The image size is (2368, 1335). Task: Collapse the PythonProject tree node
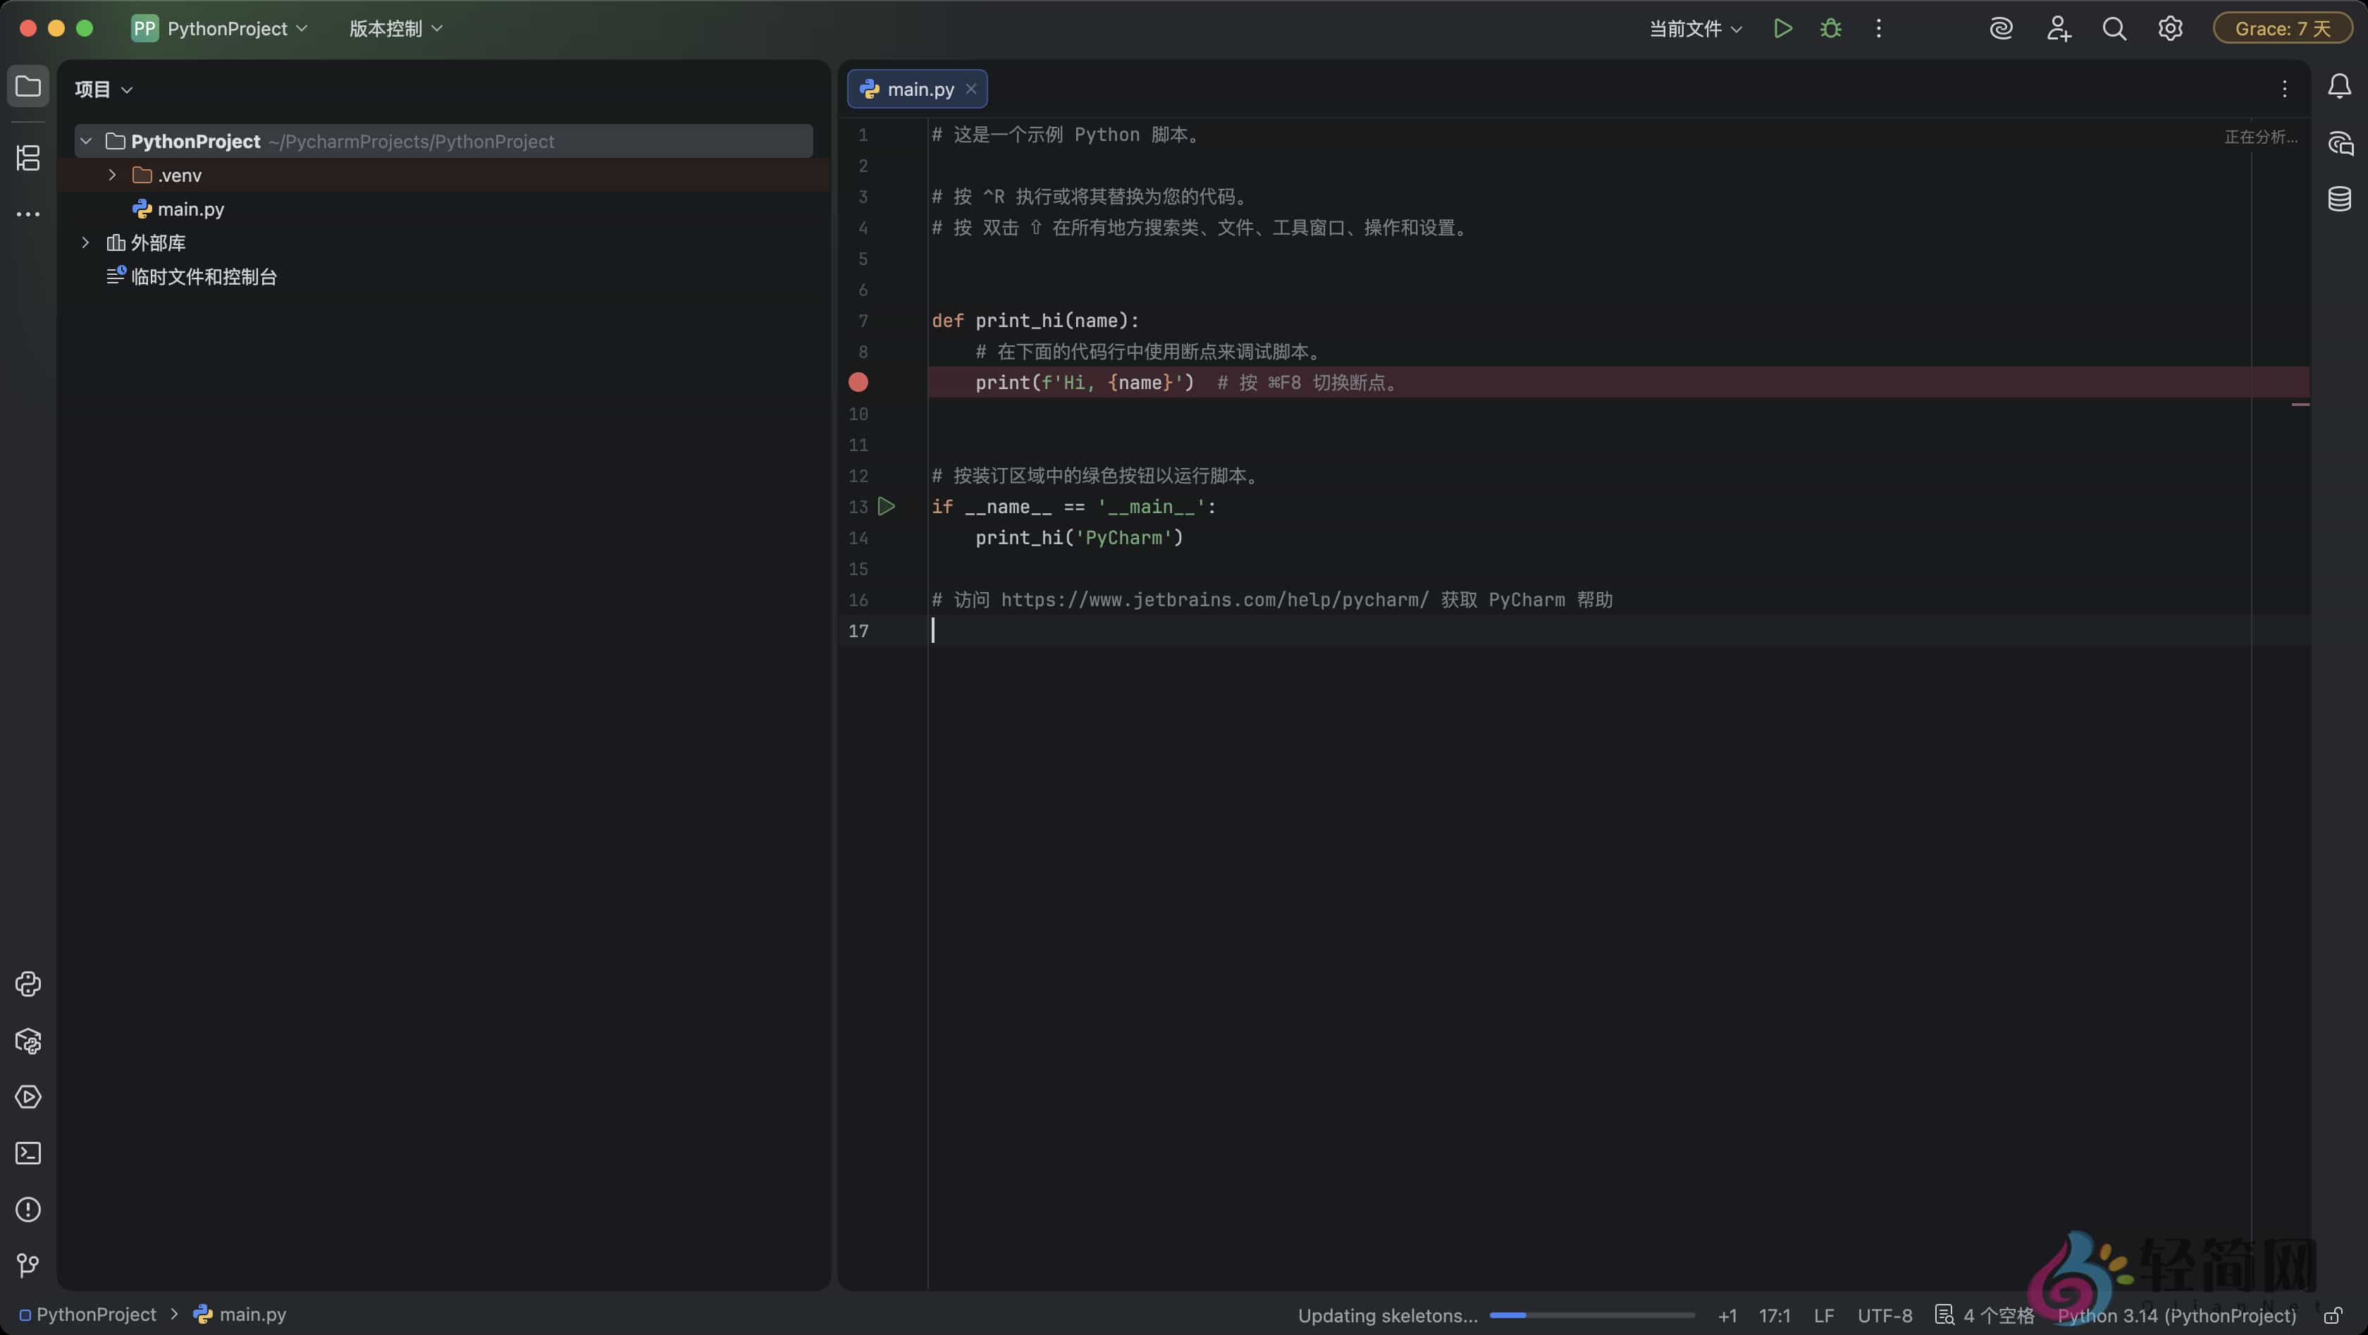(85, 141)
